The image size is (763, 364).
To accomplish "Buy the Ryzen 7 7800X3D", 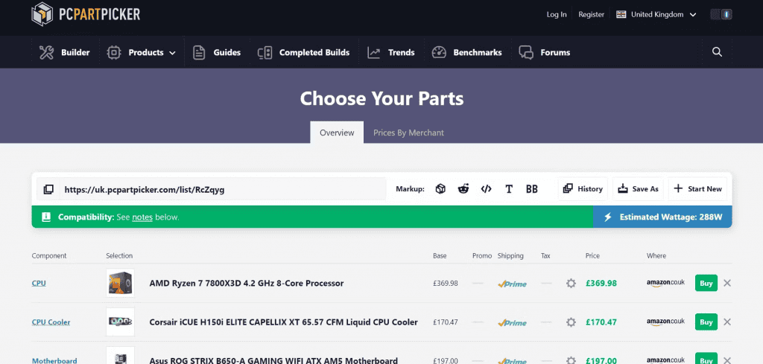I will [x=706, y=284].
